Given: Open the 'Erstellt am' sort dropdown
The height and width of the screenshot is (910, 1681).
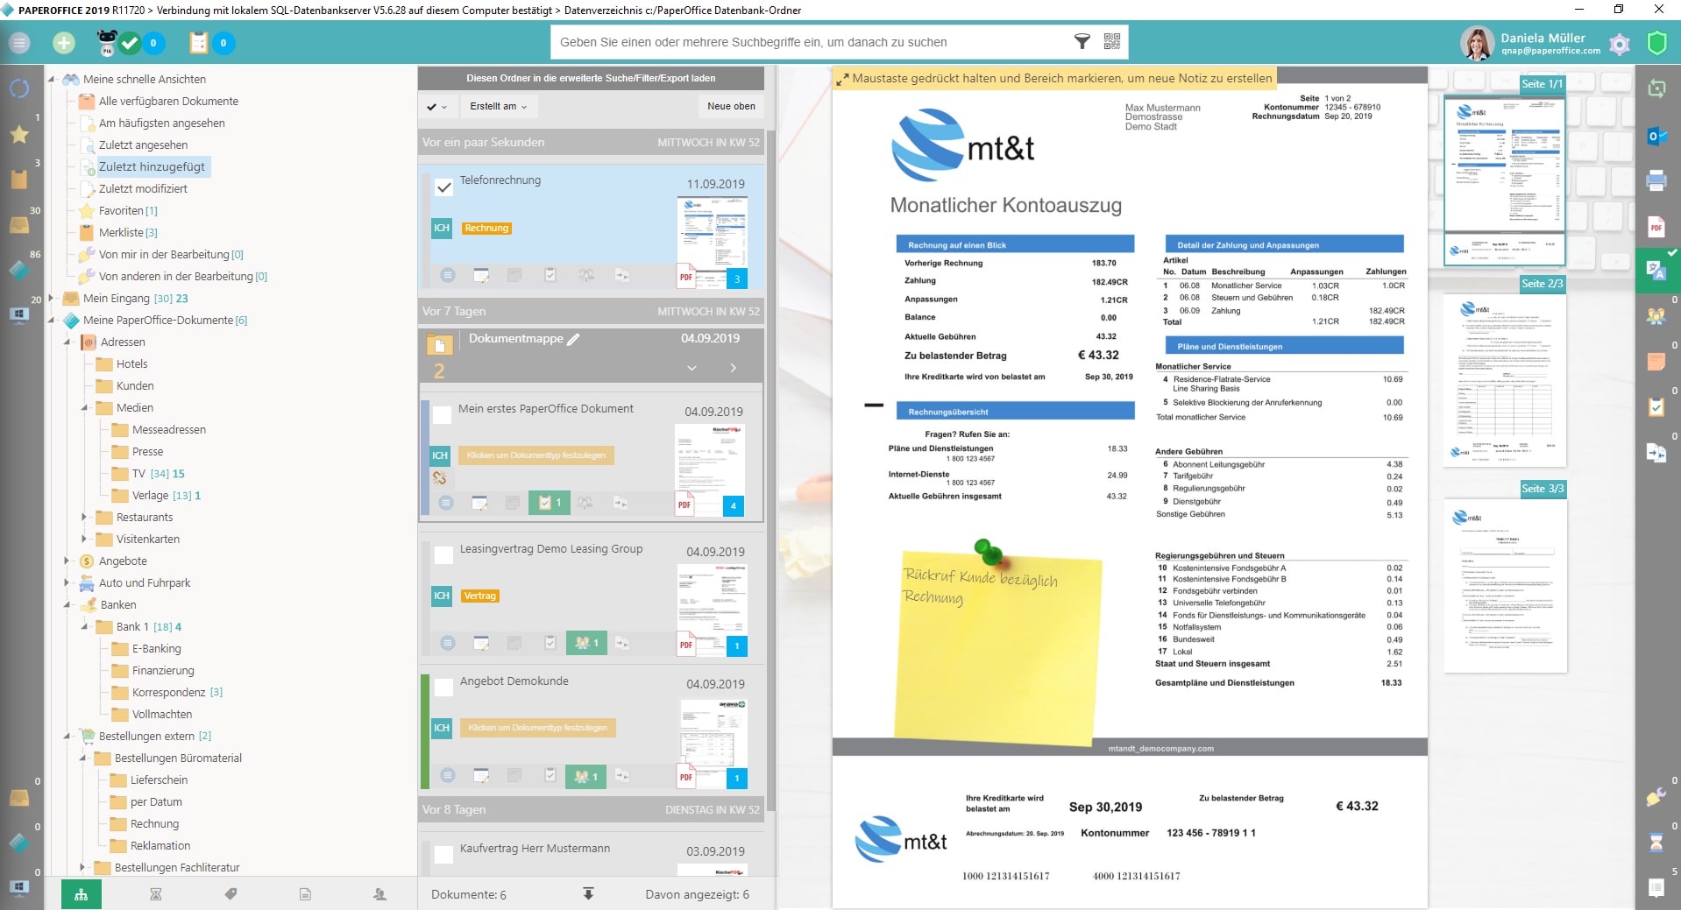Looking at the screenshot, I should (498, 107).
